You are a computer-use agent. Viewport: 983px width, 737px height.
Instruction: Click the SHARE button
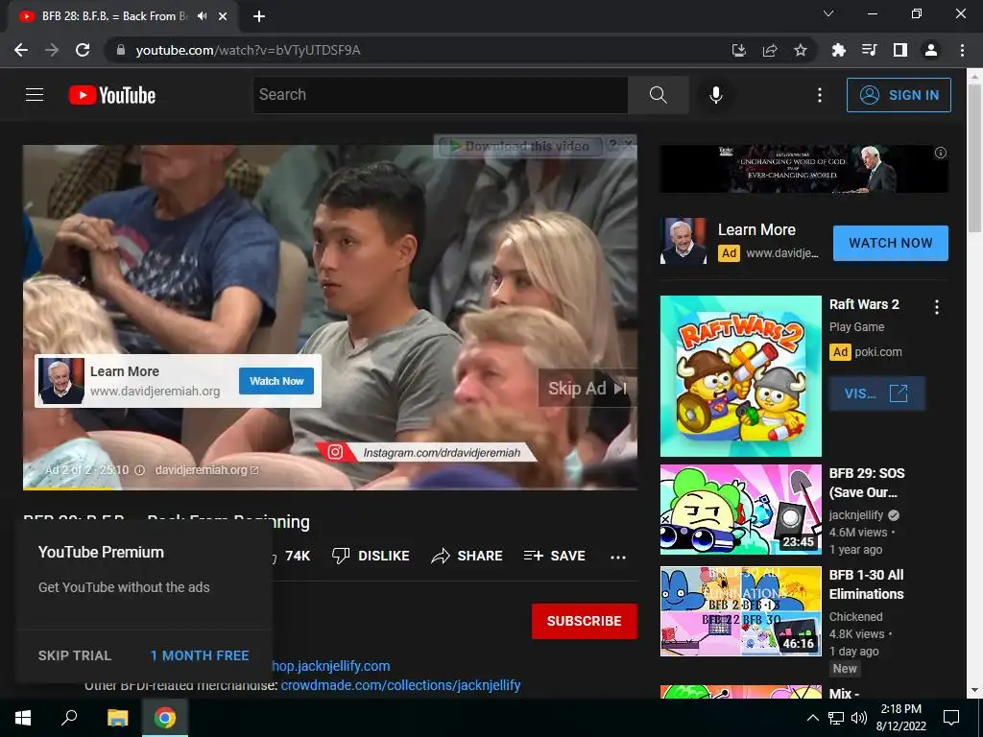click(468, 556)
